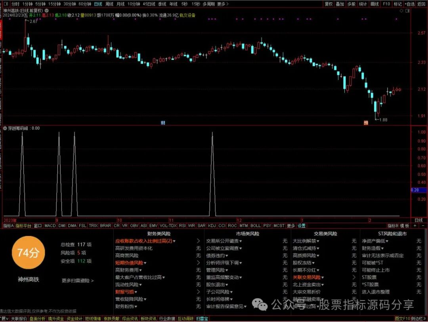
Task: Click 图文F10 at bottom right
Action: tap(402, 319)
